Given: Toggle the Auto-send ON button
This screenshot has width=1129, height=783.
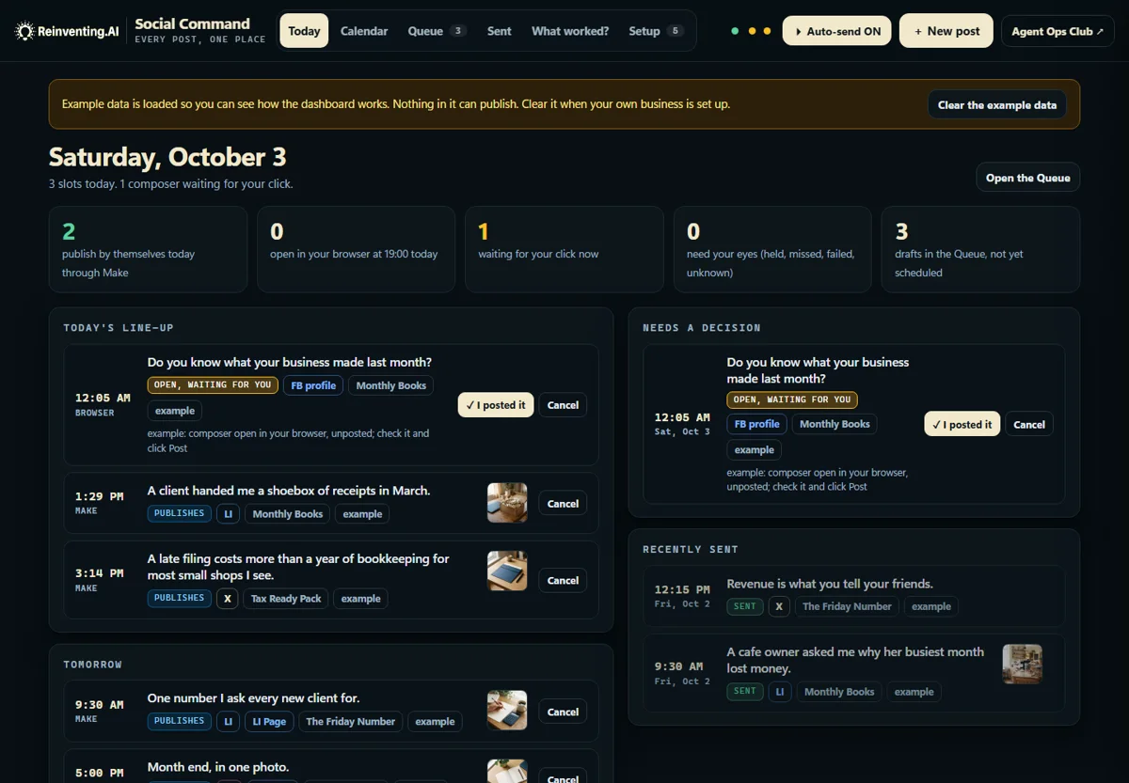Looking at the screenshot, I should [x=837, y=31].
